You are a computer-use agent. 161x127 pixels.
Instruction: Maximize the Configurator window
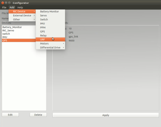click(x=9, y=3)
